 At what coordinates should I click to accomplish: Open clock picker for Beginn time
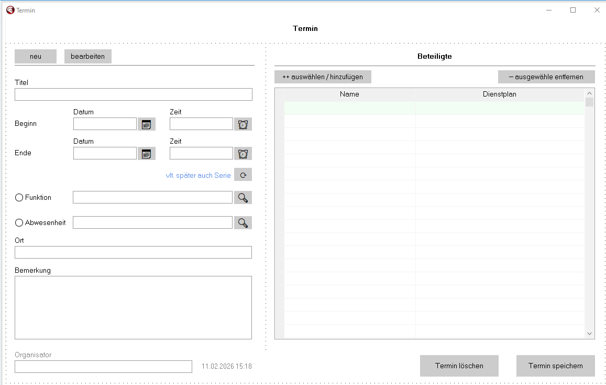pyautogui.click(x=243, y=124)
